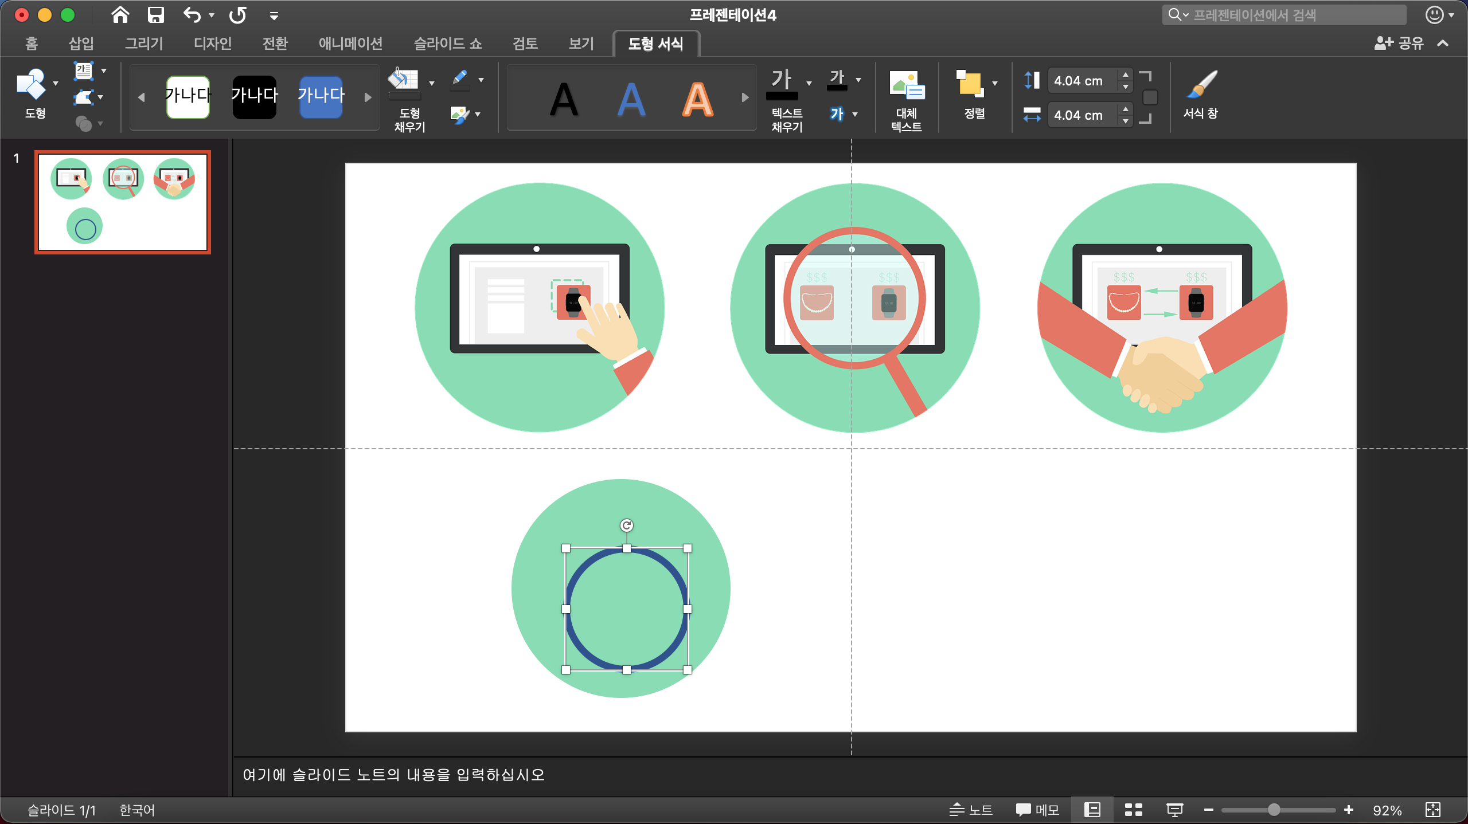Open the Alt Text tool
This screenshot has width=1468, height=824.
pos(906,86)
